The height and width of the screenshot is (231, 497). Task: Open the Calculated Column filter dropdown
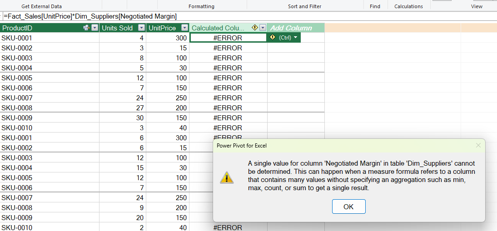tap(263, 28)
